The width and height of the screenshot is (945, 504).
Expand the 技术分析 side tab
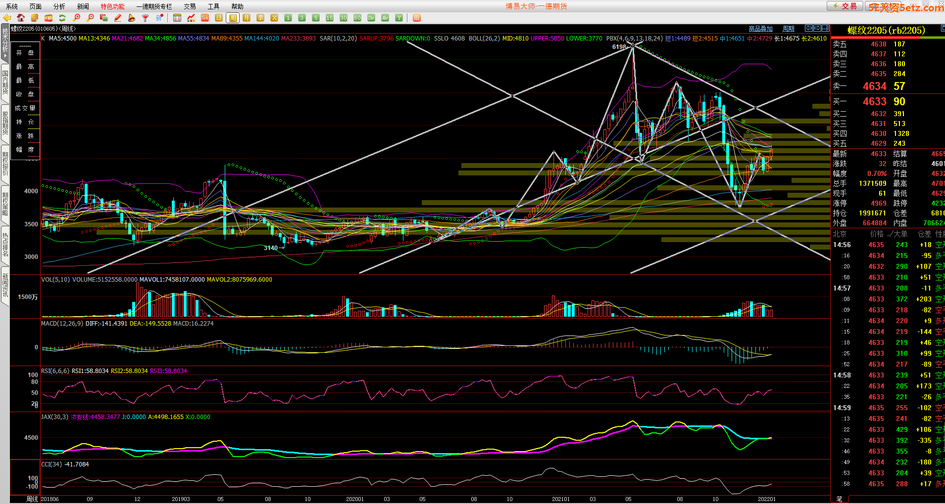pos(5,42)
